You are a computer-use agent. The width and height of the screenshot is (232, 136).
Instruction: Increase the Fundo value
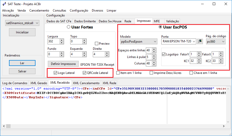(x=62, y=53)
